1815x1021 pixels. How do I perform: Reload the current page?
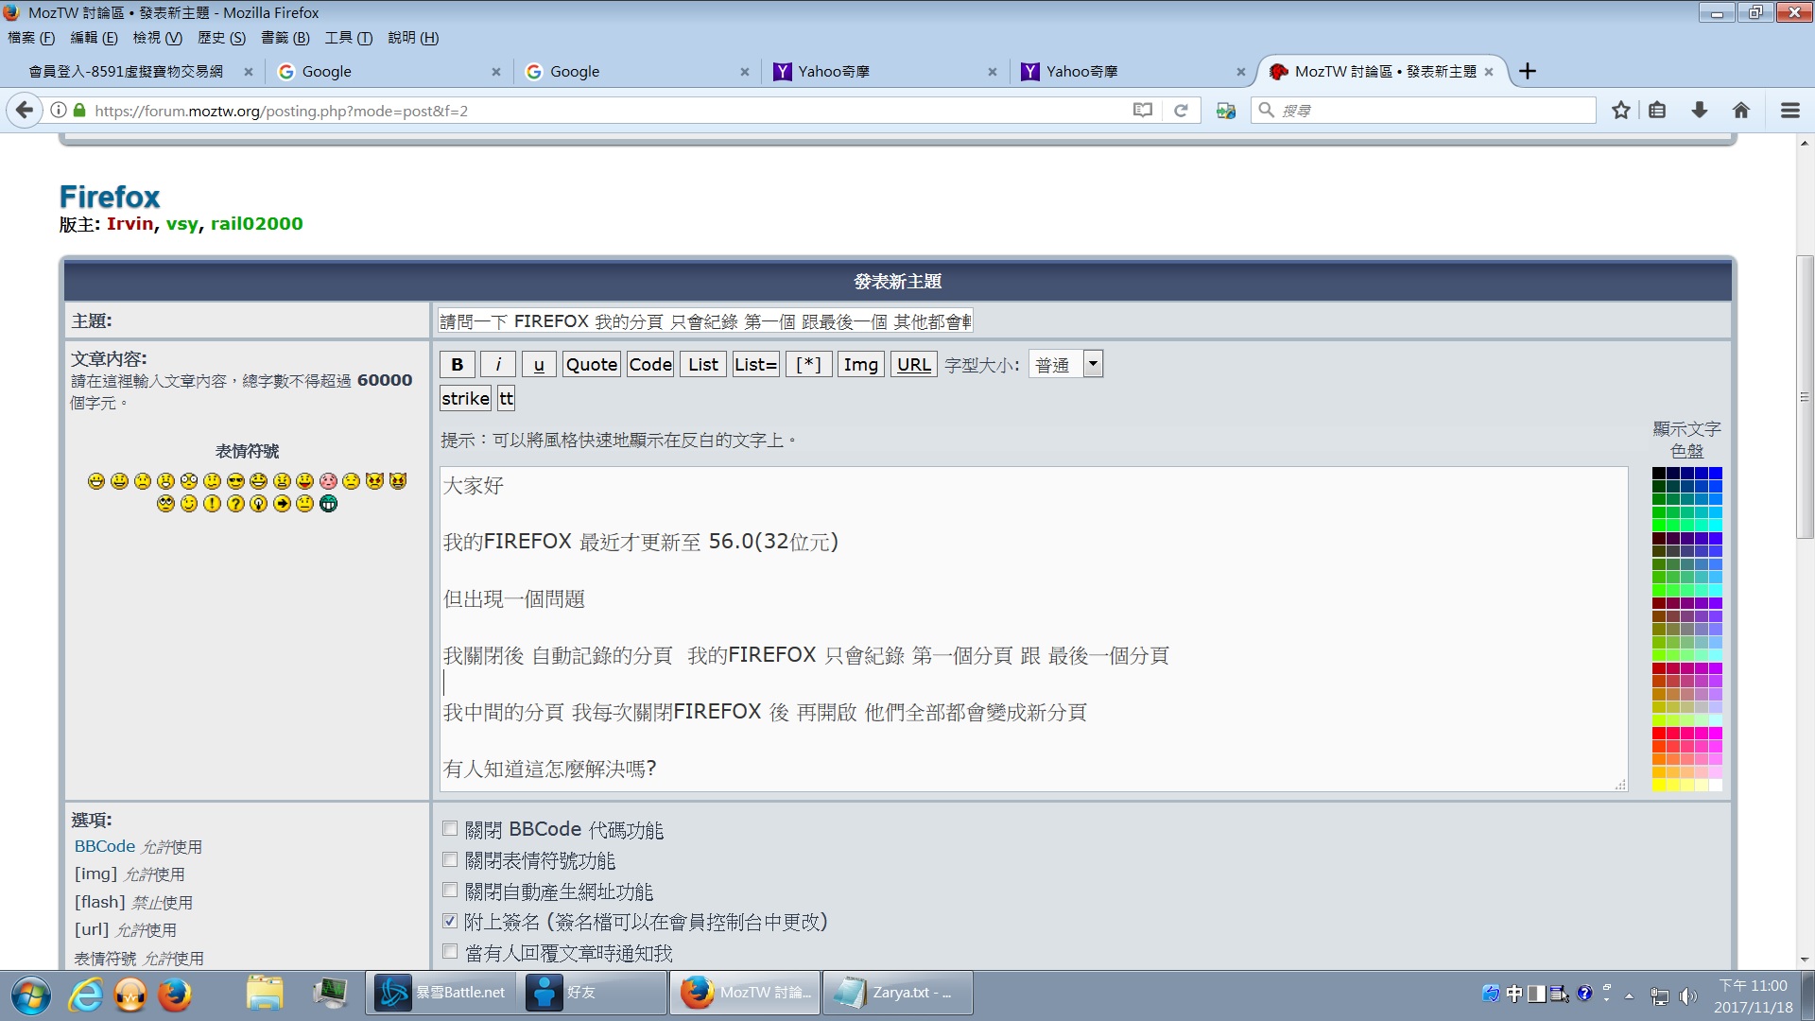1181,111
